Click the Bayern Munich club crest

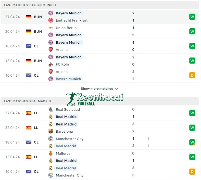coord(51,13)
